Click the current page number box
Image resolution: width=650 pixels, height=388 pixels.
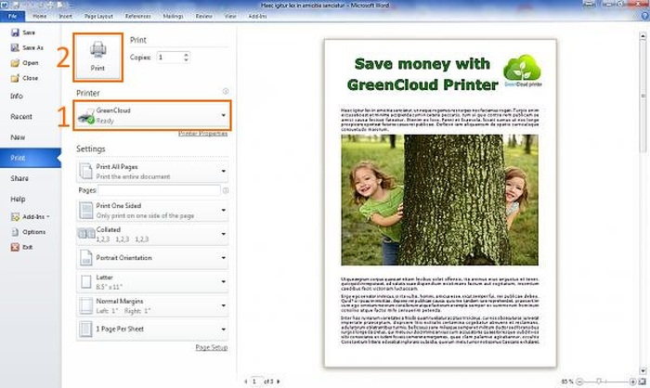coord(255,381)
